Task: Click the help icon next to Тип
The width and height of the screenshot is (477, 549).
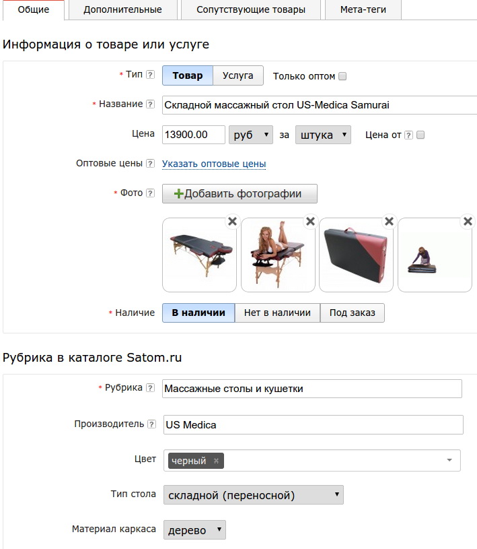Action: pyautogui.click(x=150, y=75)
